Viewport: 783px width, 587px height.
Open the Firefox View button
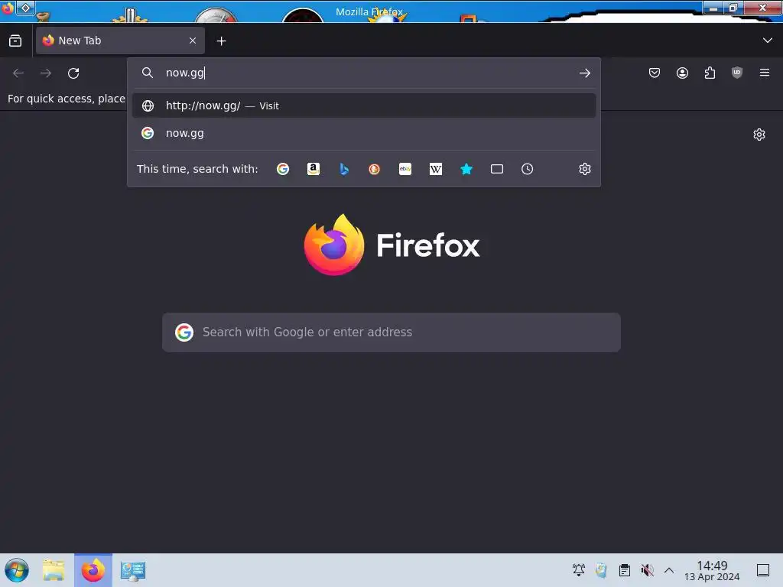click(x=15, y=41)
